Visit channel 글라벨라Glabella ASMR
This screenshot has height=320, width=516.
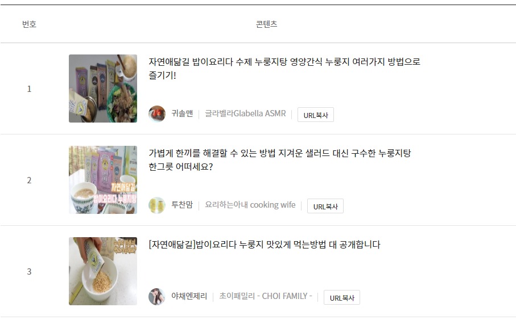point(245,113)
